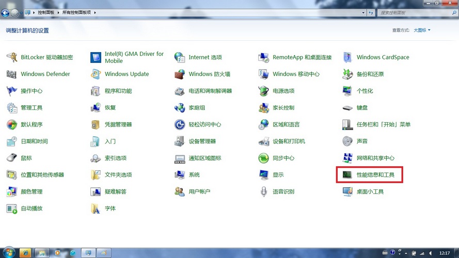Open 电源选项 battery icon
Screen dimensions: 459x258
click(x=264, y=91)
